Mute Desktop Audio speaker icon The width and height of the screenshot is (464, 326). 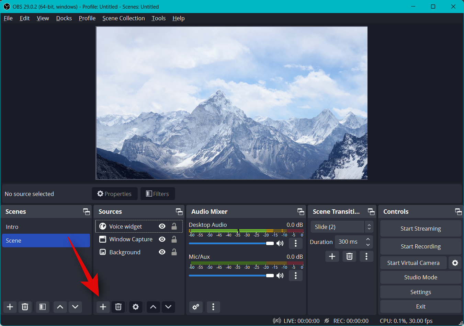coord(280,243)
